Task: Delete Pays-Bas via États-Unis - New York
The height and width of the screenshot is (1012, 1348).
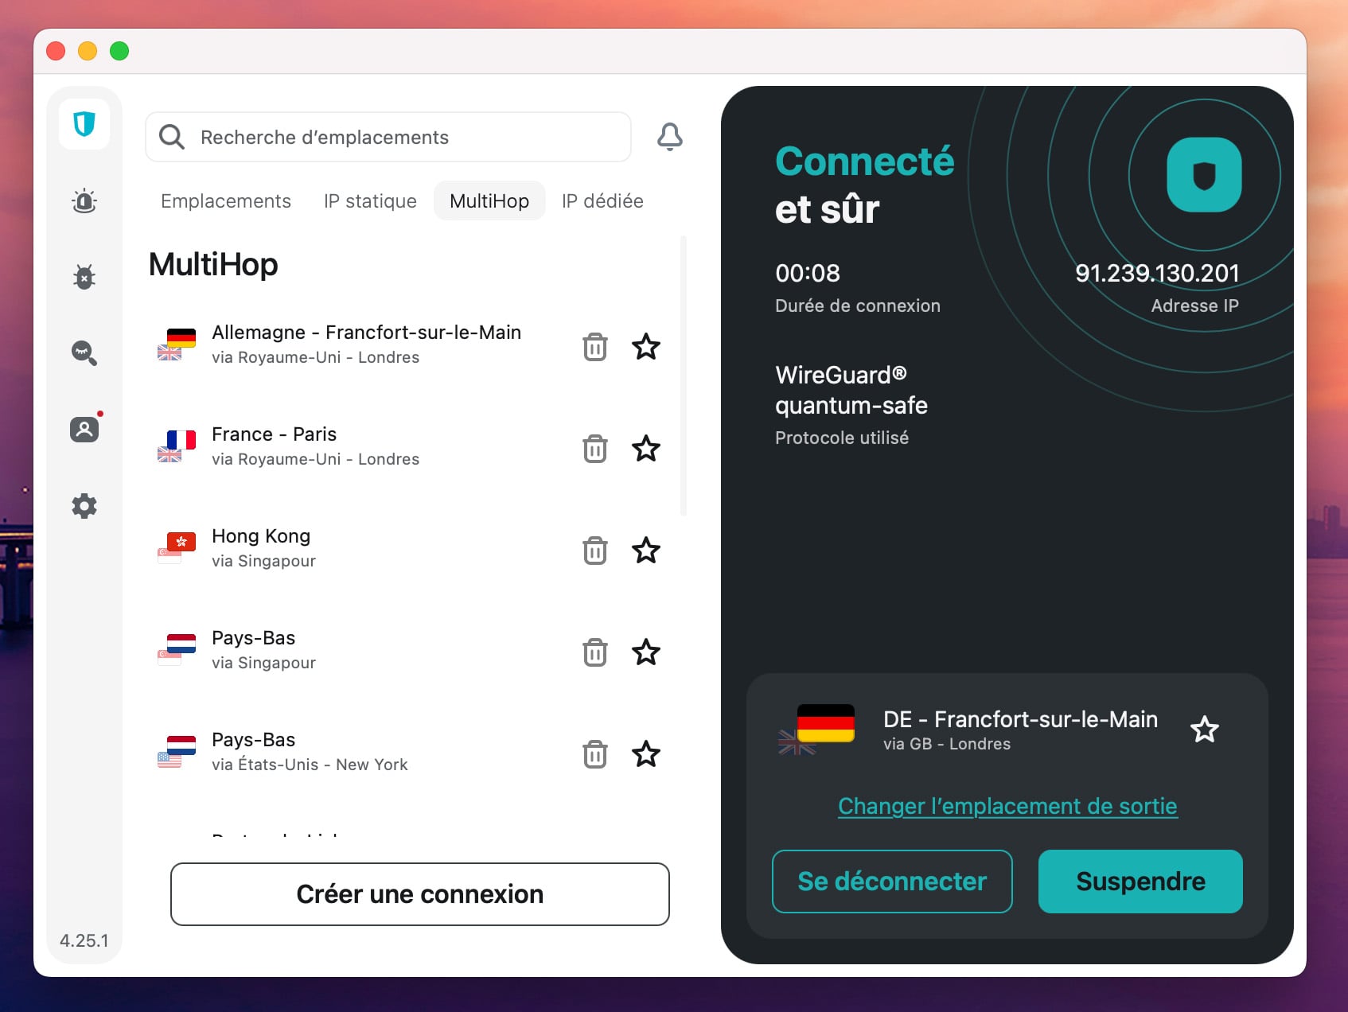Action: [595, 754]
